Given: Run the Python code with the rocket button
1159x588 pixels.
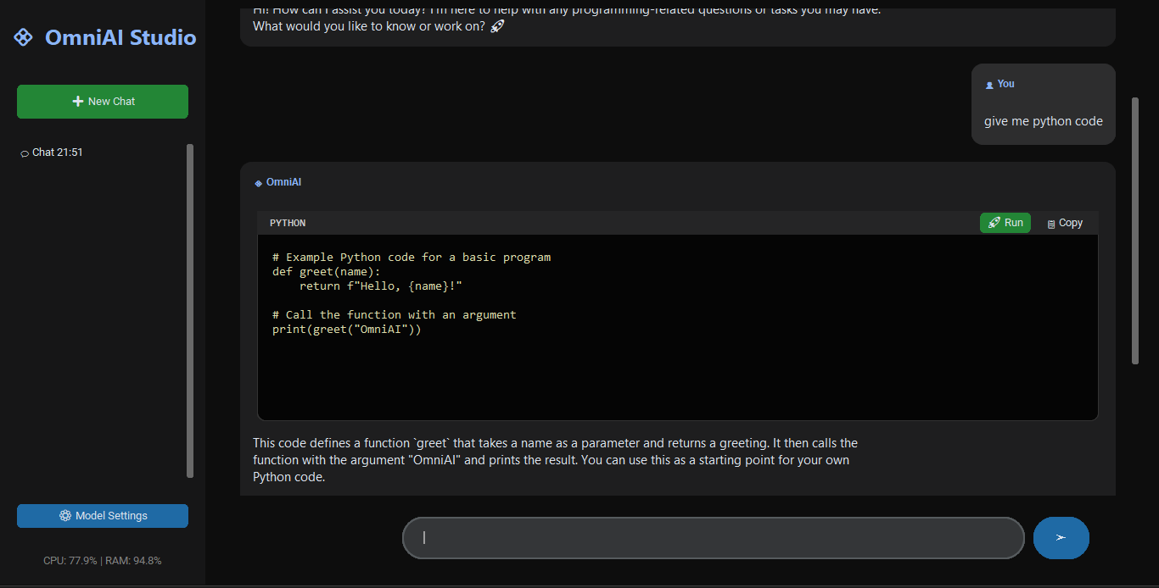Looking at the screenshot, I should (x=1005, y=223).
